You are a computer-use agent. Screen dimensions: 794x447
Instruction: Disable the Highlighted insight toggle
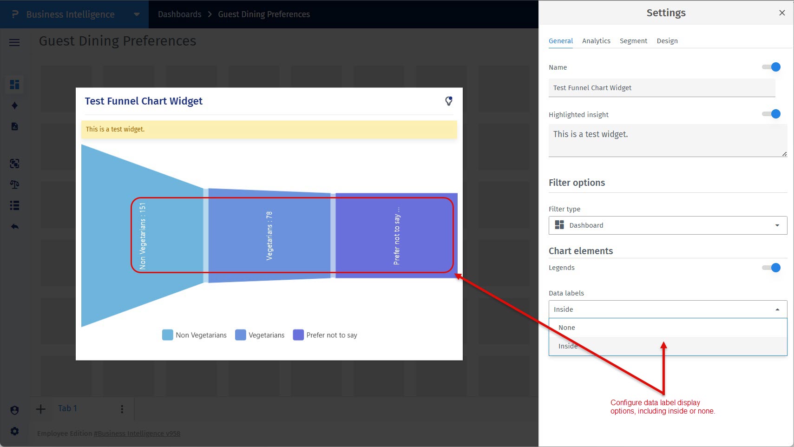coord(771,114)
